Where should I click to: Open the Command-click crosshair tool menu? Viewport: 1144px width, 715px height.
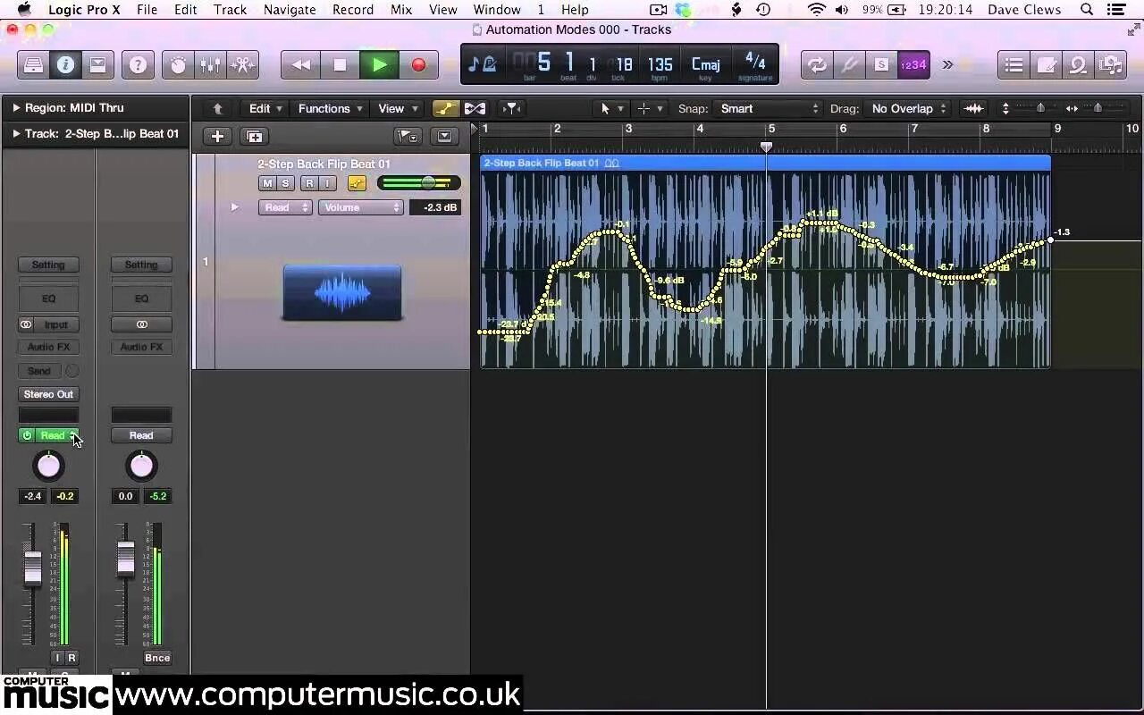coord(650,109)
